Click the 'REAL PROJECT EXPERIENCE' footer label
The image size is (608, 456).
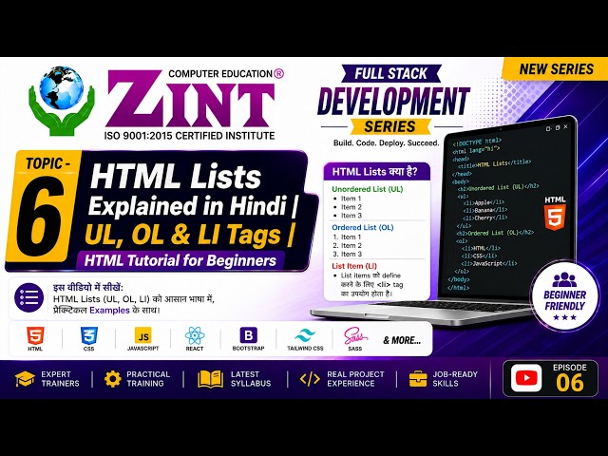[355, 379]
